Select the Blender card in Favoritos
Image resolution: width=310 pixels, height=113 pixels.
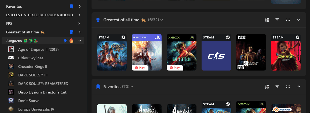point(286,108)
